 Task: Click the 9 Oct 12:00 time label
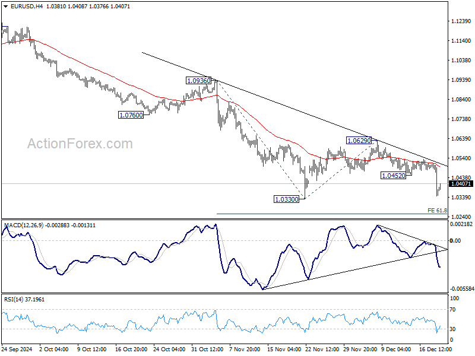tap(92, 349)
